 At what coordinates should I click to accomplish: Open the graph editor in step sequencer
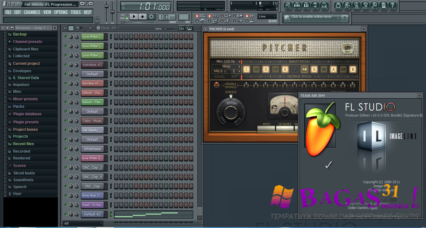[182, 28]
